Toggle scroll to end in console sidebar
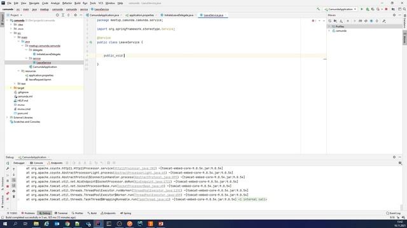The image size is (407, 228). [x=14, y=186]
